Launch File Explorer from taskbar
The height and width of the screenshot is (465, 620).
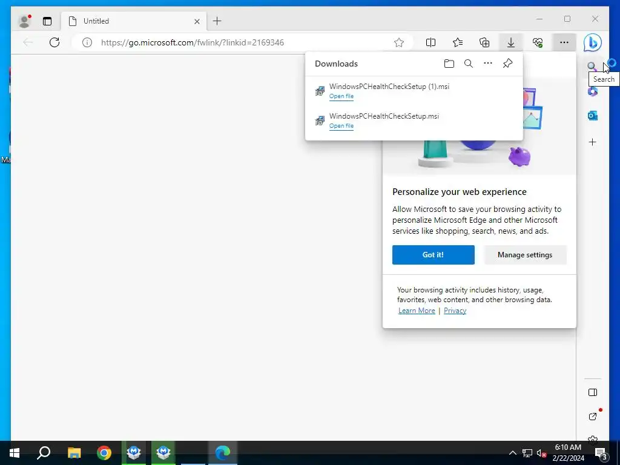point(74,453)
